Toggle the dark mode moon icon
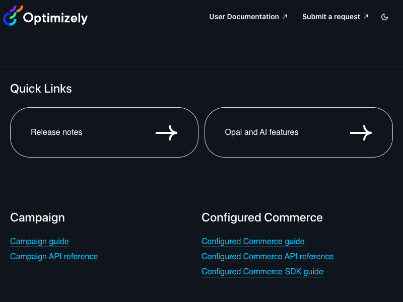This screenshot has height=302, width=403. tap(384, 17)
